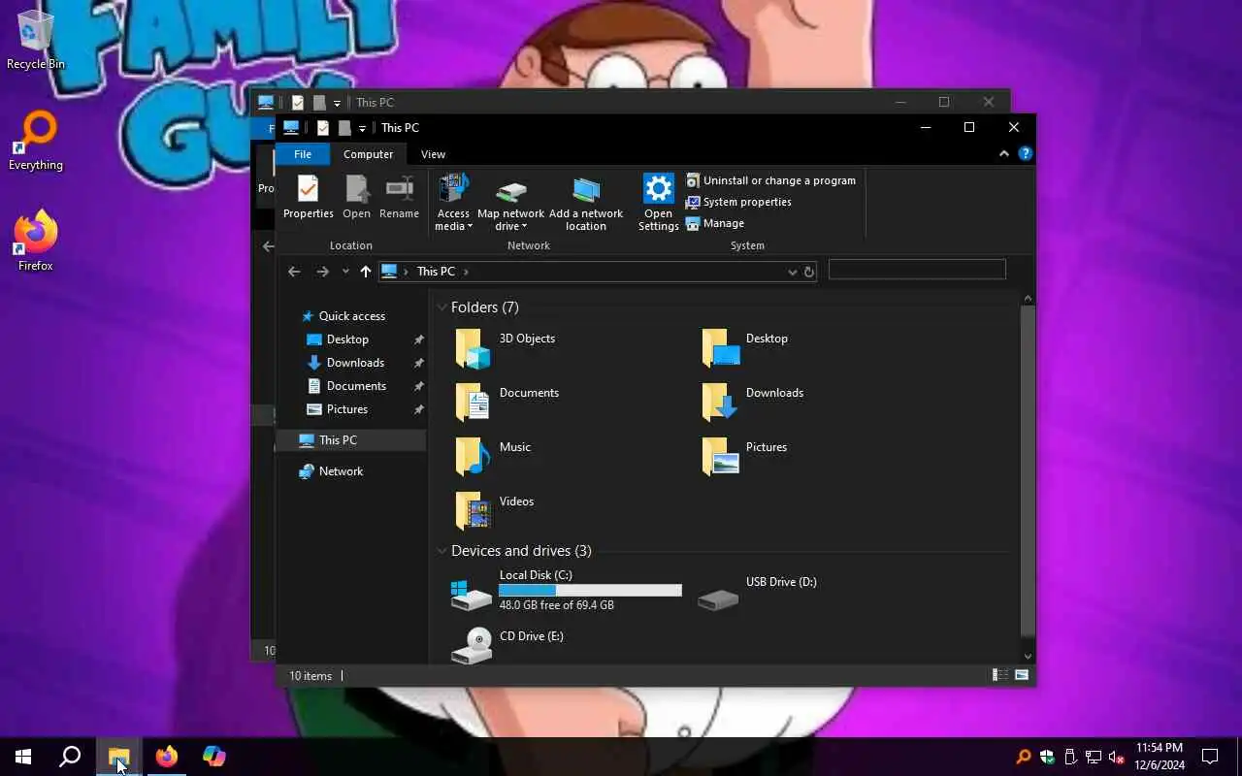The width and height of the screenshot is (1242, 776).
Task: Click the Open Settings gear icon
Action: pos(658,188)
